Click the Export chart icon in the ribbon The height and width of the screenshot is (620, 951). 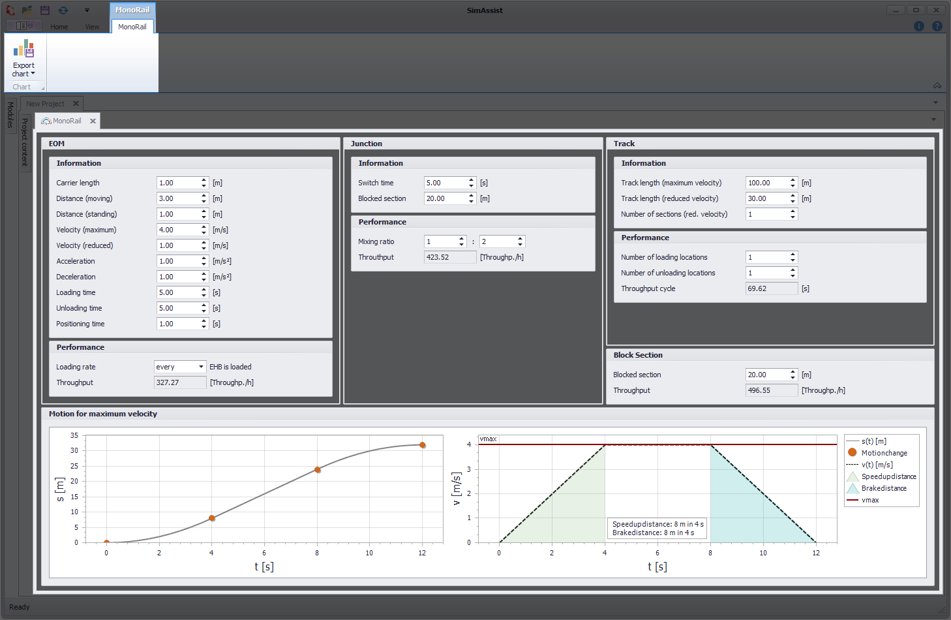[x=24, y=48]
